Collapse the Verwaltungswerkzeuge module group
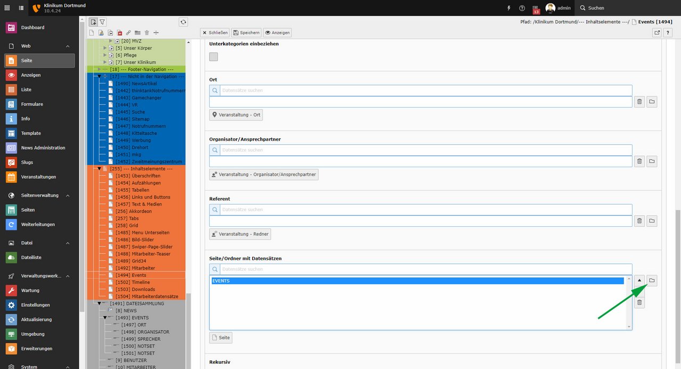This screenshot has height=369, width=681. 68,276
